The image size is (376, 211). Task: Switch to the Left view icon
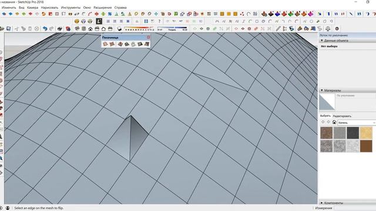[110, 29]
